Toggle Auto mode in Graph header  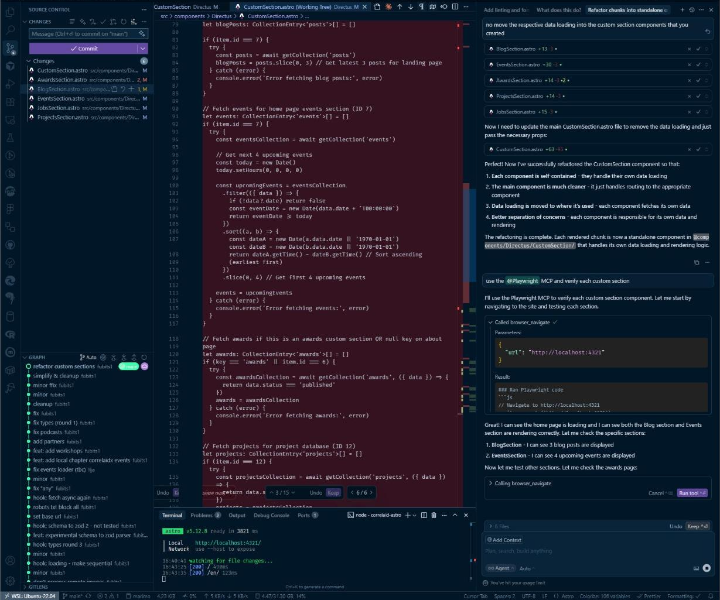coord(88,357)
